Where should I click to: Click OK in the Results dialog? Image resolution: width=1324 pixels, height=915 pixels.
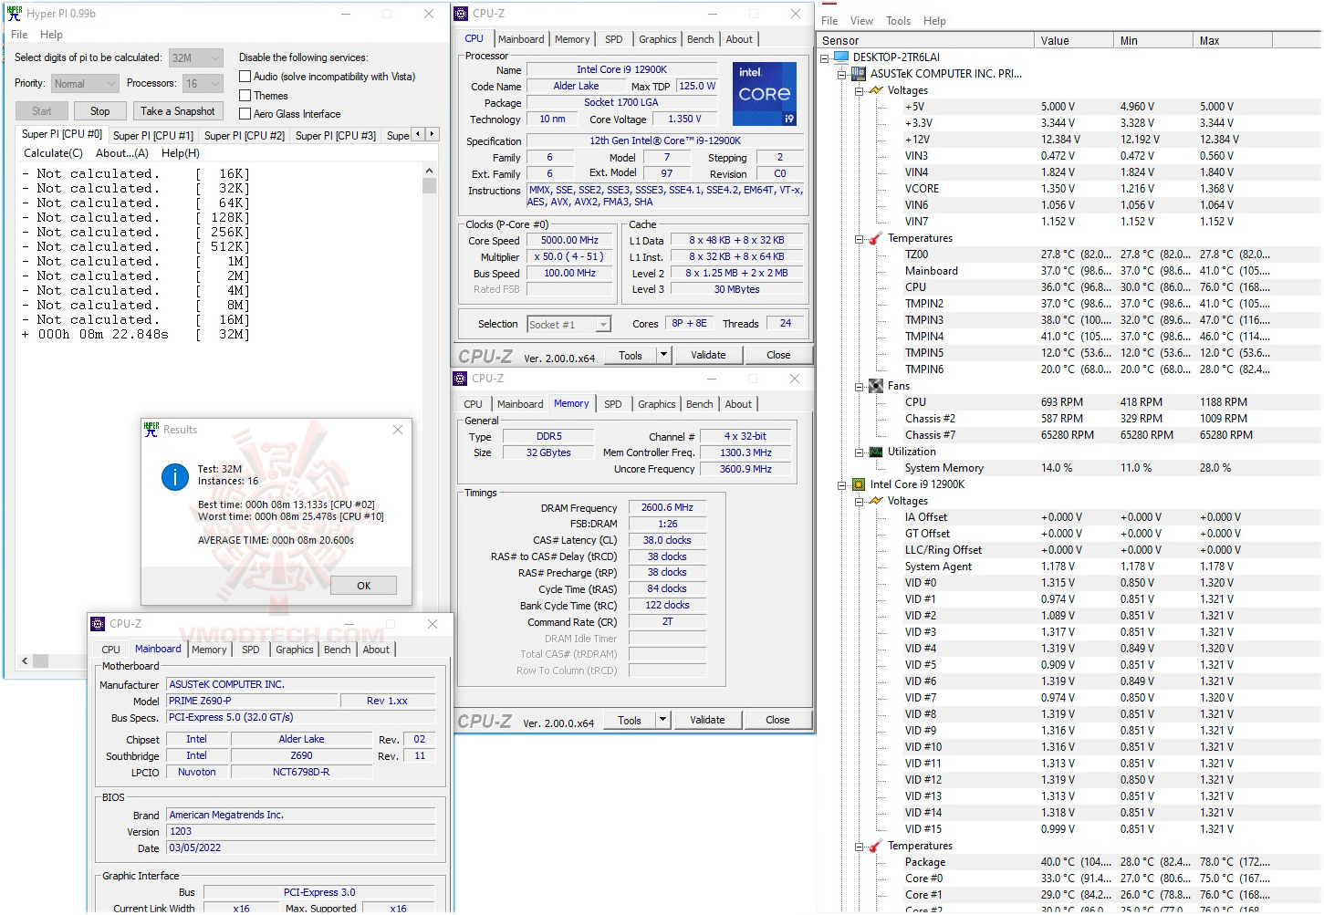tap(362, 585)
